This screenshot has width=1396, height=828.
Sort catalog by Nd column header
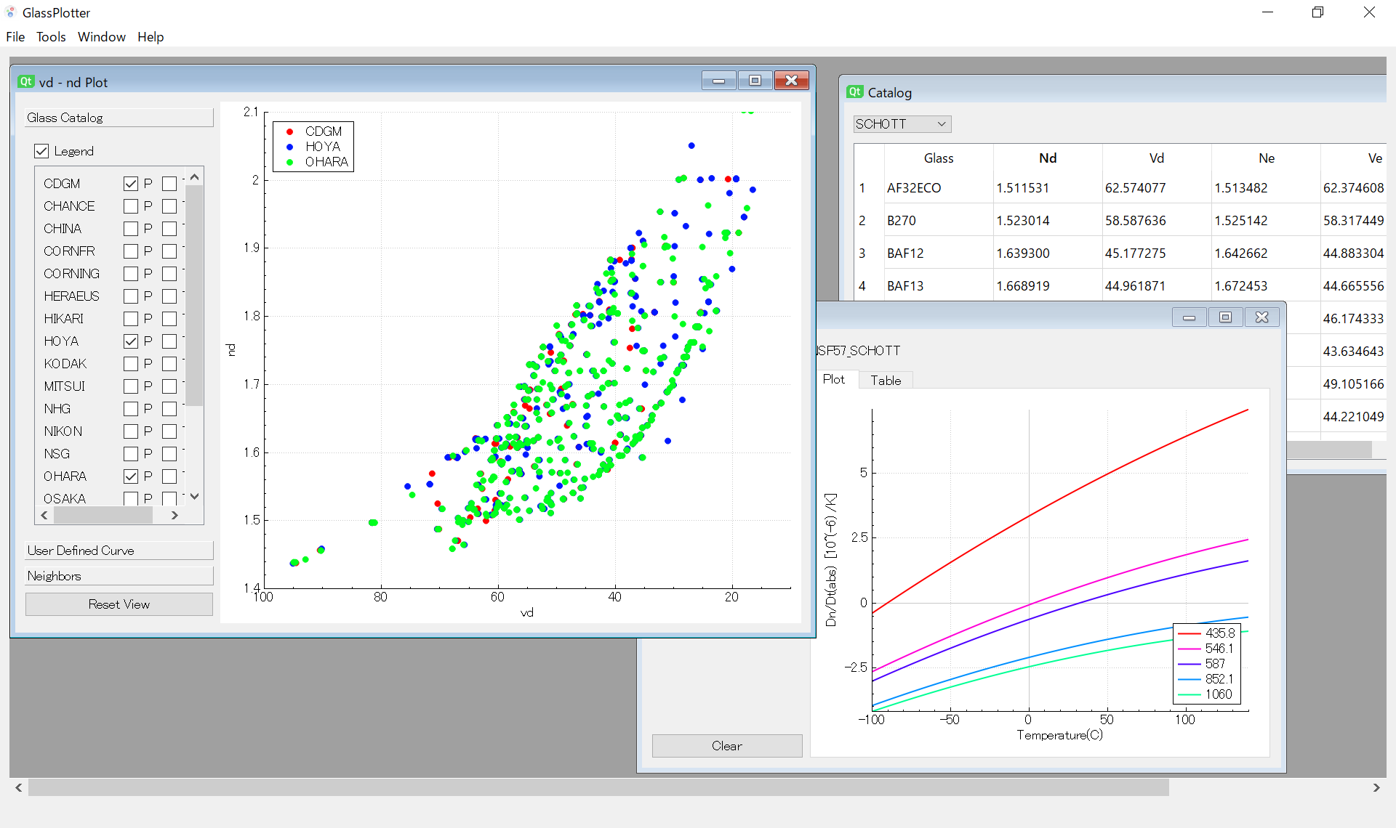click(x=1048, y=158)
